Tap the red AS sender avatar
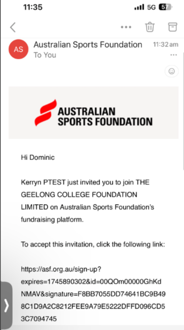Image resolution: width=184 pixels, height=330 pixels. click(18, 49)
